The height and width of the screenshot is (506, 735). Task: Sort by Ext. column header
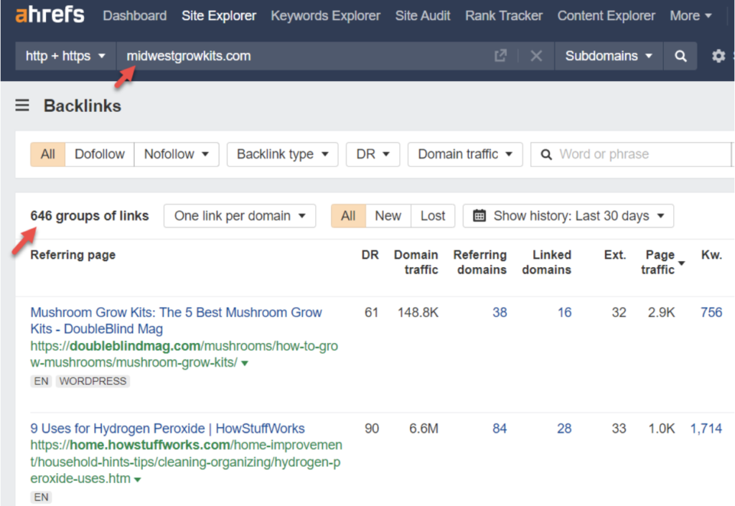[x=615, y=255]
